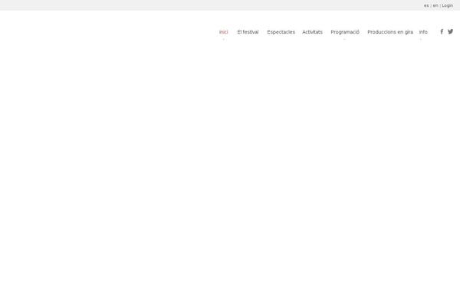Switch language to 'en'
The image size is (460, 306).
coord(435,5)
